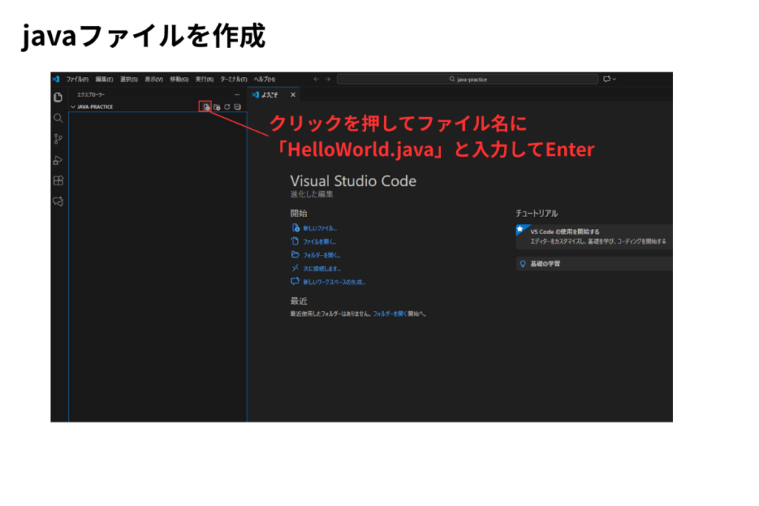The width and height of the screenshot is (759, 506).
Task: Click the New File icon in Explorer
Action: point(206,107)
